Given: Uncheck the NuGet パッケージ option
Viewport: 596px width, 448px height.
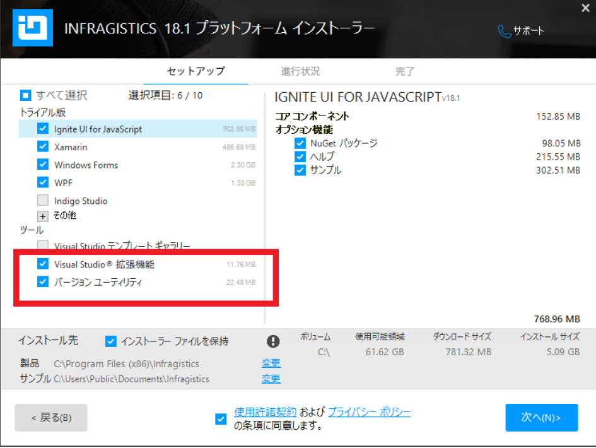Looking at the screenshot, I should 300,143.
